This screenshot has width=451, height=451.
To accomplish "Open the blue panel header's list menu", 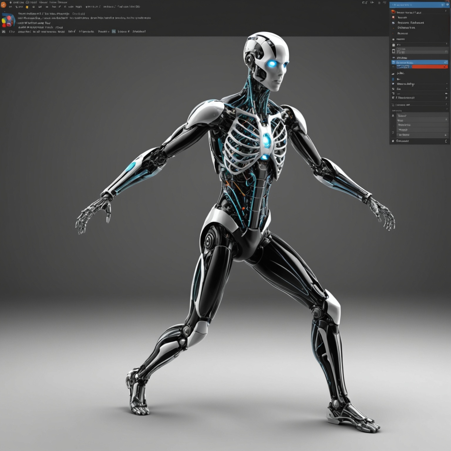I will pos(442,5).
